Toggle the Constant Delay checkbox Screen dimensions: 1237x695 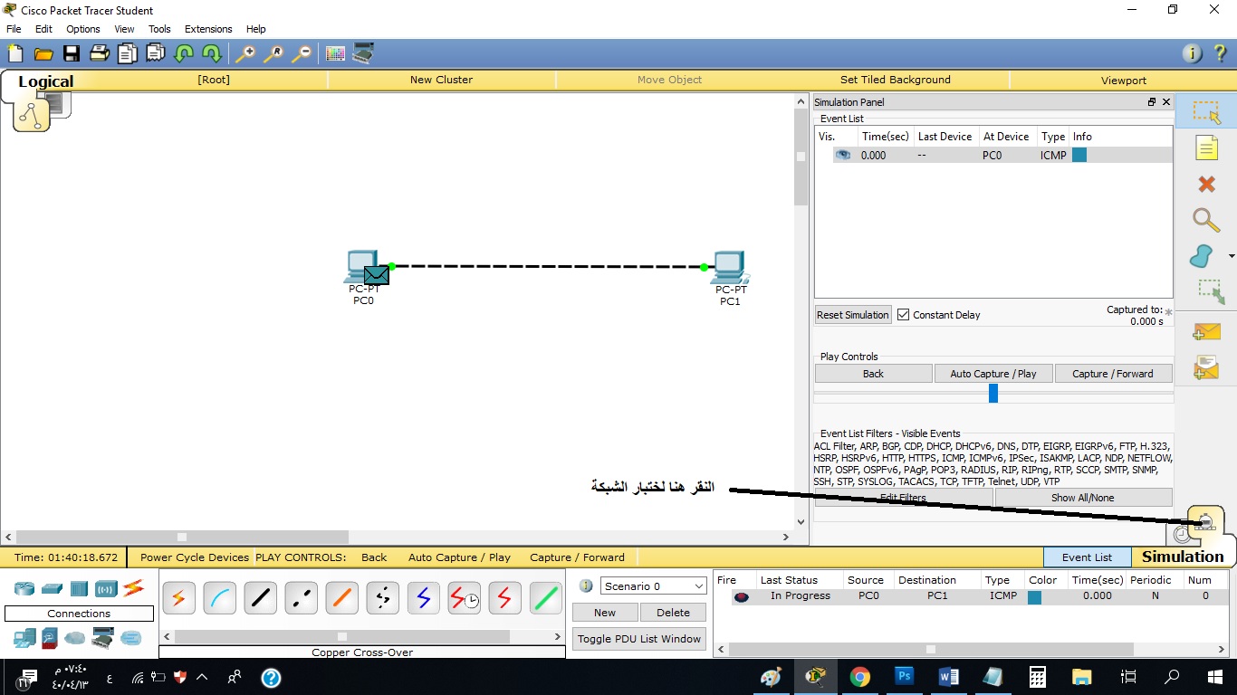(x=903, y=314)
